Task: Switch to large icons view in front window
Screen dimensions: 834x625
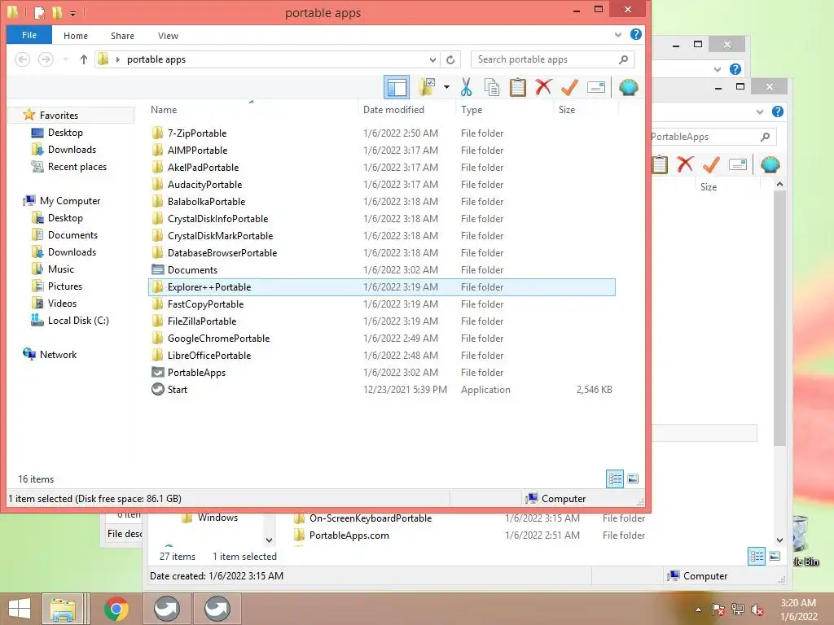Action: [633, 479]
